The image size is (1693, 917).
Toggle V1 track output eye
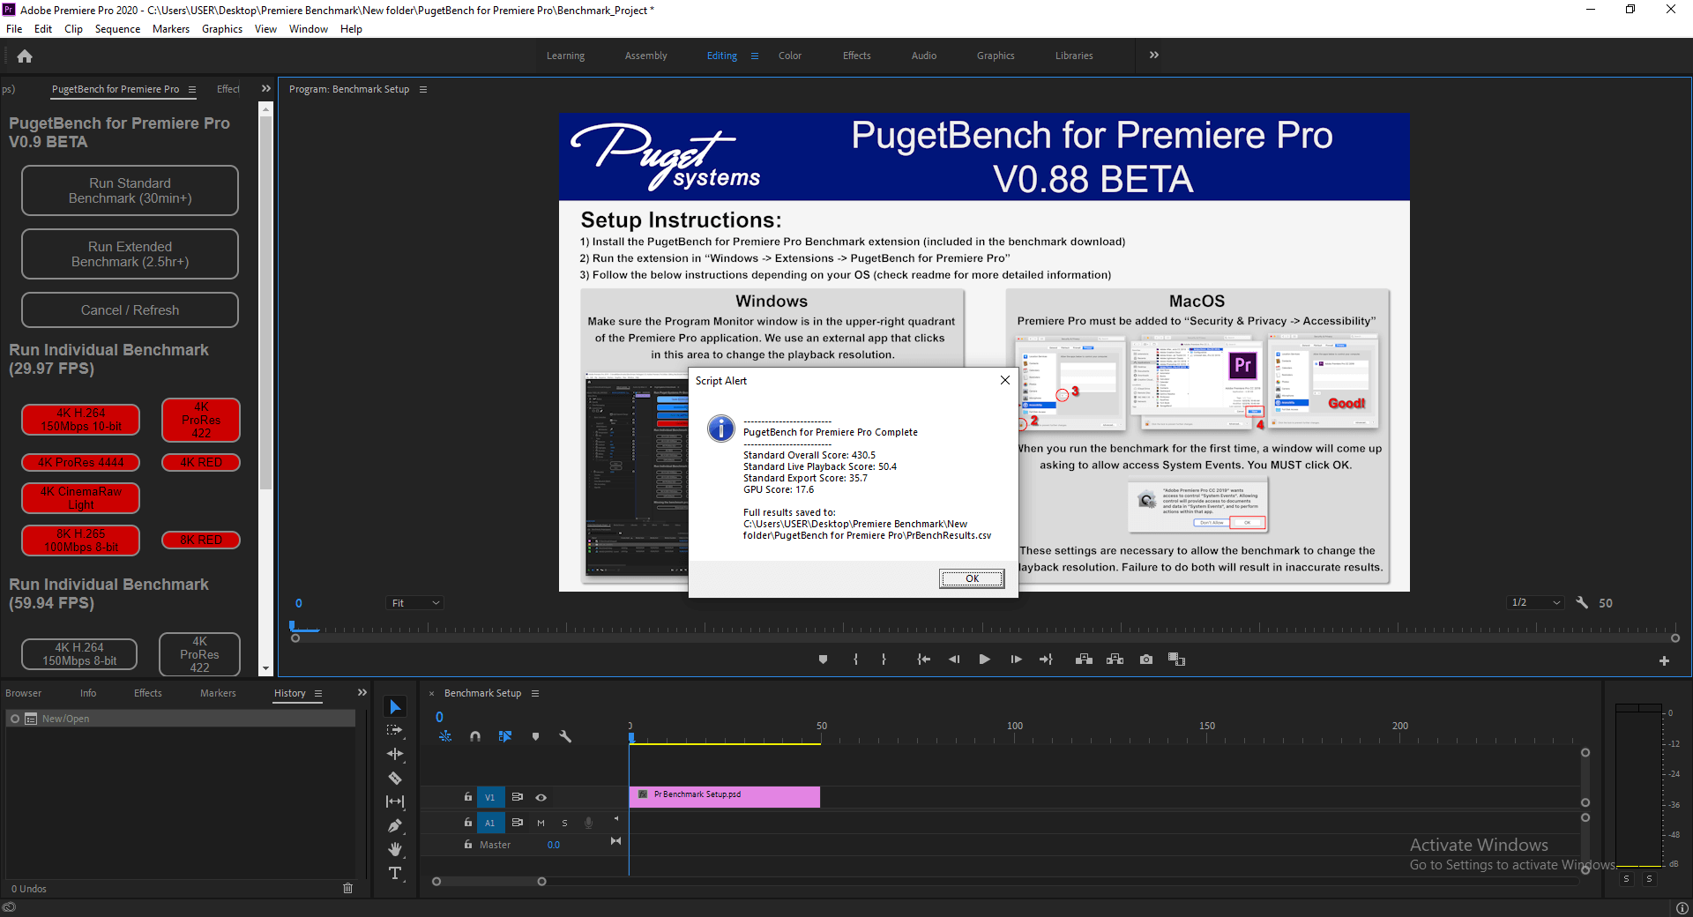(x=541, y=797)
